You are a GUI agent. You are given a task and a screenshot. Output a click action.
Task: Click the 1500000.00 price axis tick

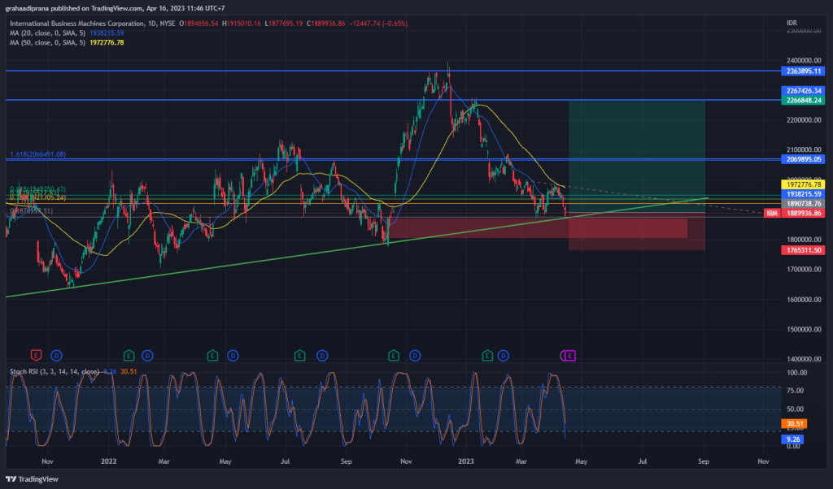tap(804, 329)
